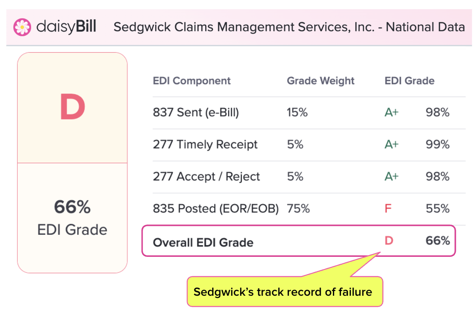Click the EDI Grade column header

(x=409, y=81)
